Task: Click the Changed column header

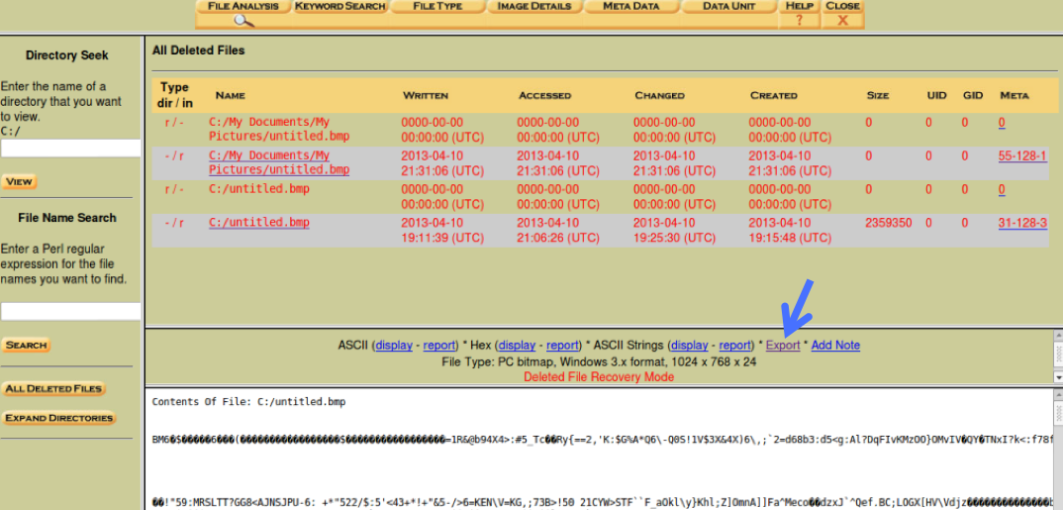Action: coord(659,96)
